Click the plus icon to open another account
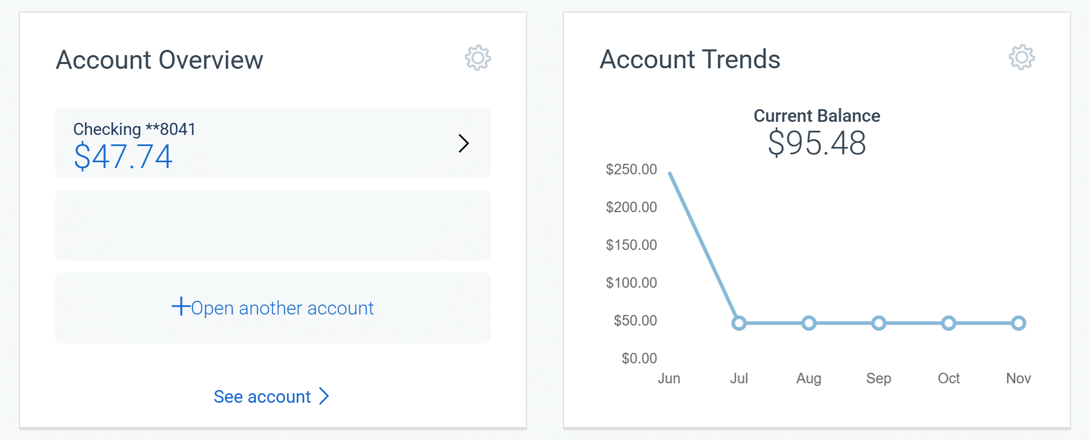The image size is (1090, 440). (181, 307)
